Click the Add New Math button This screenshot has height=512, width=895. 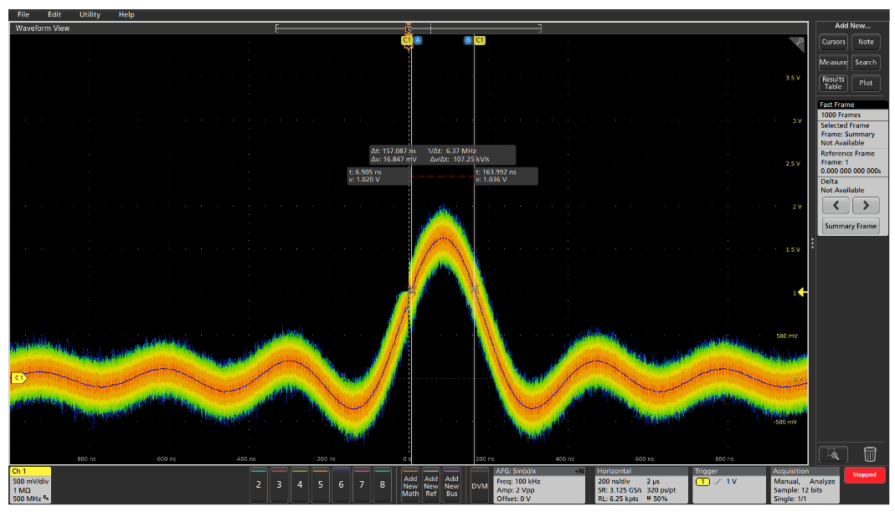(410, 485)
